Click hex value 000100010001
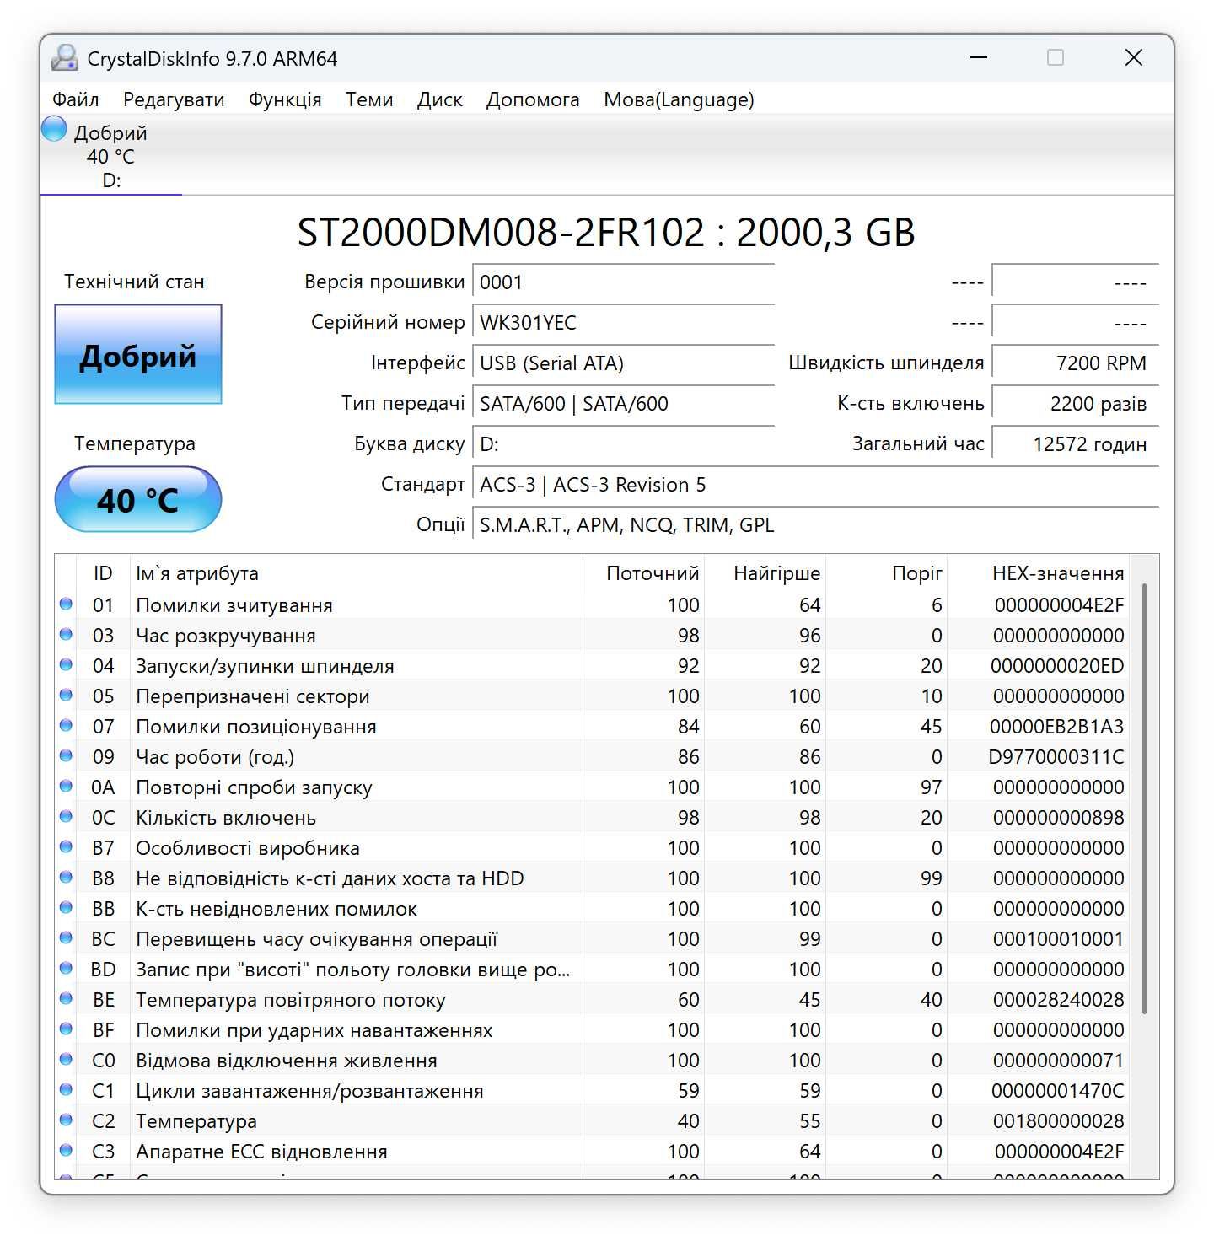 tap(1058, 938)
